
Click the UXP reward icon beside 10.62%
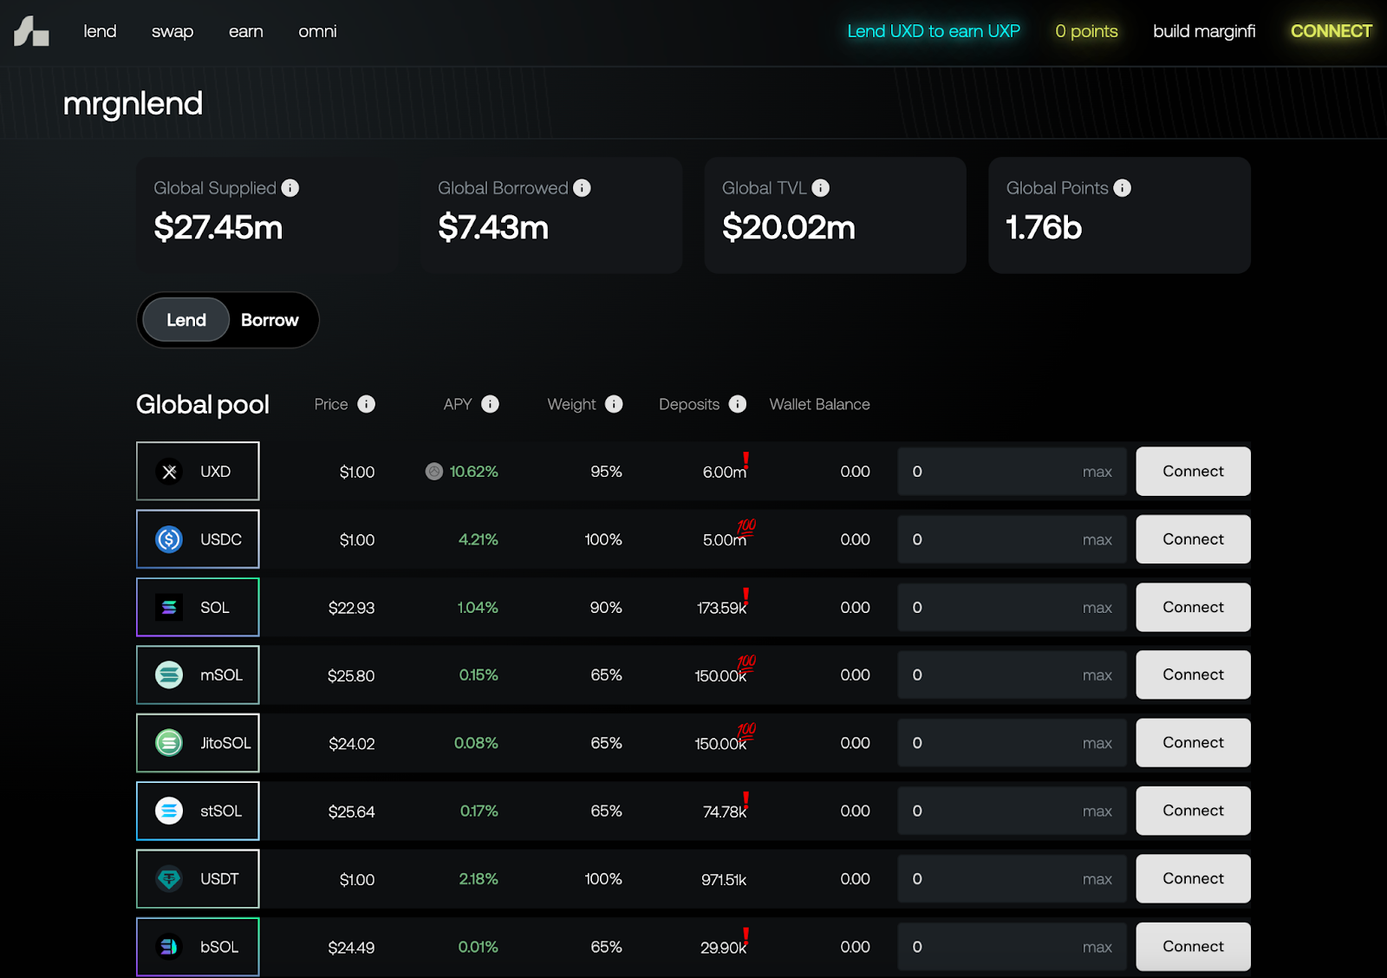tap(434, 472)
